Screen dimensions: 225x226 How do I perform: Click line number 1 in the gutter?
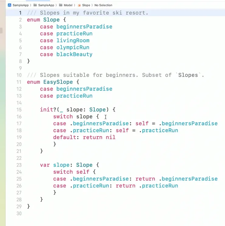pos(20,13)
